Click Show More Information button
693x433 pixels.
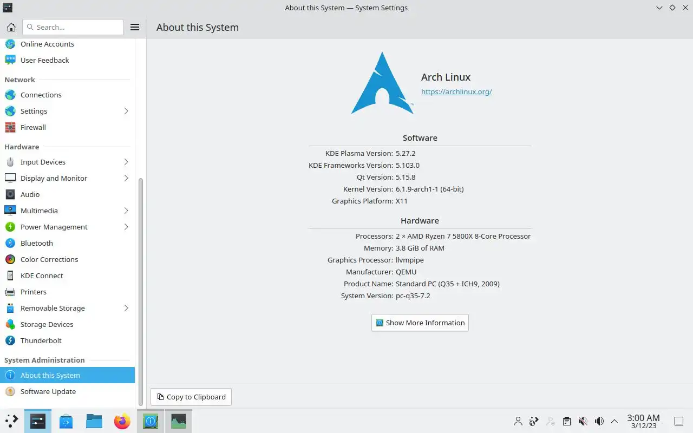[420, 323]
